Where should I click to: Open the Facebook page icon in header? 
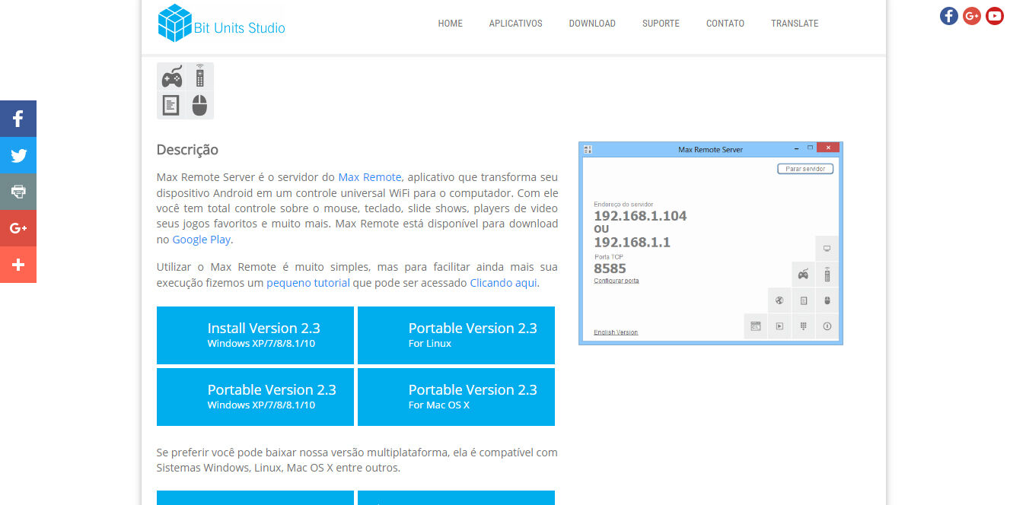click(949, 16)
